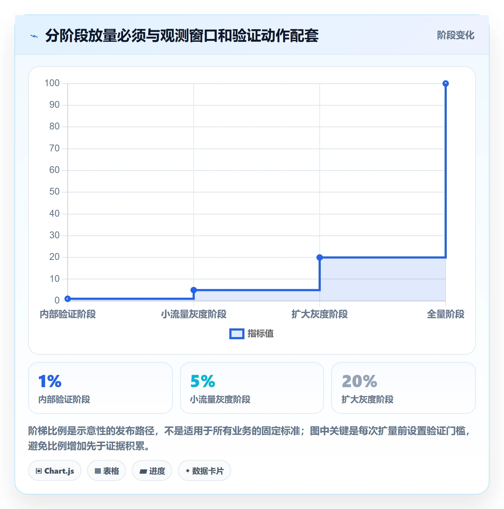Click the 阶段变化 label in header
The height and width of the screenshot is (509, 504).
(455, 35)
